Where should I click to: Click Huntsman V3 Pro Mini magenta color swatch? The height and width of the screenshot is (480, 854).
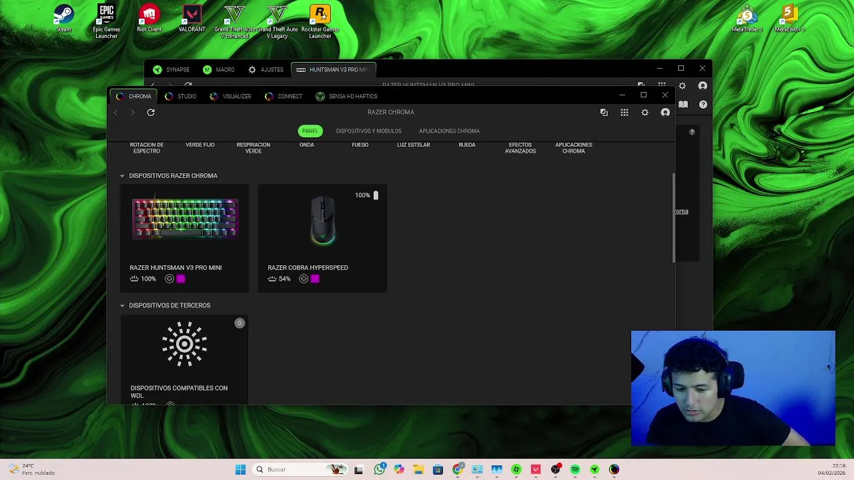coord(181,279)
